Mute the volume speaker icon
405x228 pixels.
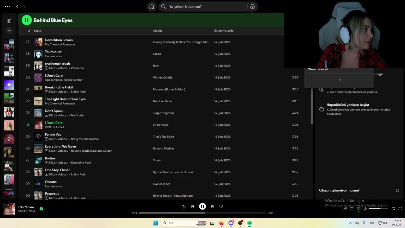point(365,209)
